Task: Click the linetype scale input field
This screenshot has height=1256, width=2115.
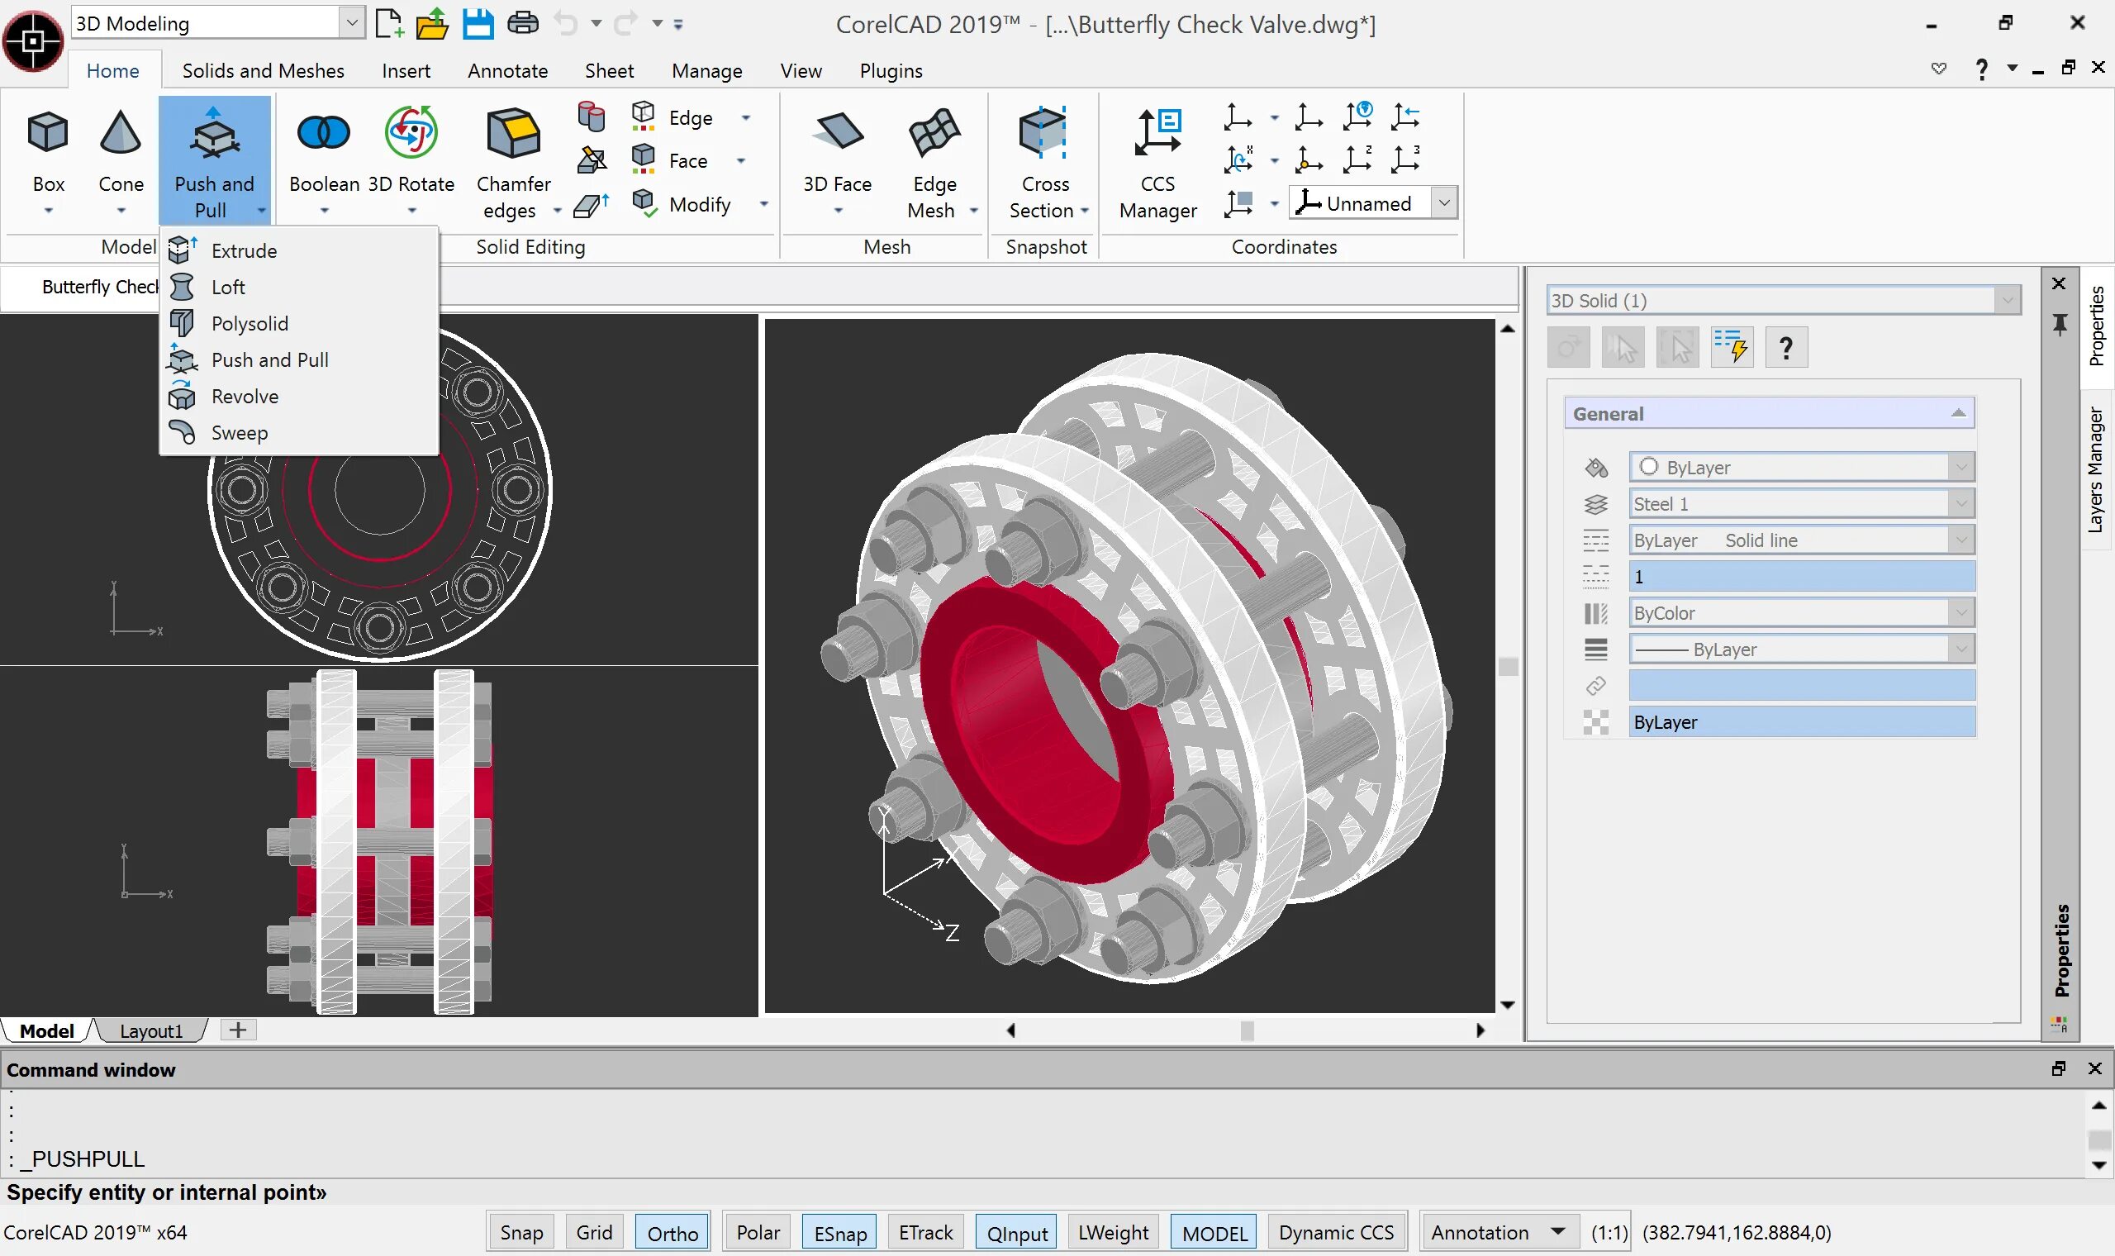Action: (1800, 577)
